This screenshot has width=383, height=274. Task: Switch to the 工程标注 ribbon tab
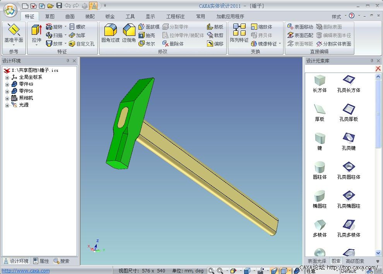(x=175, y=16)
